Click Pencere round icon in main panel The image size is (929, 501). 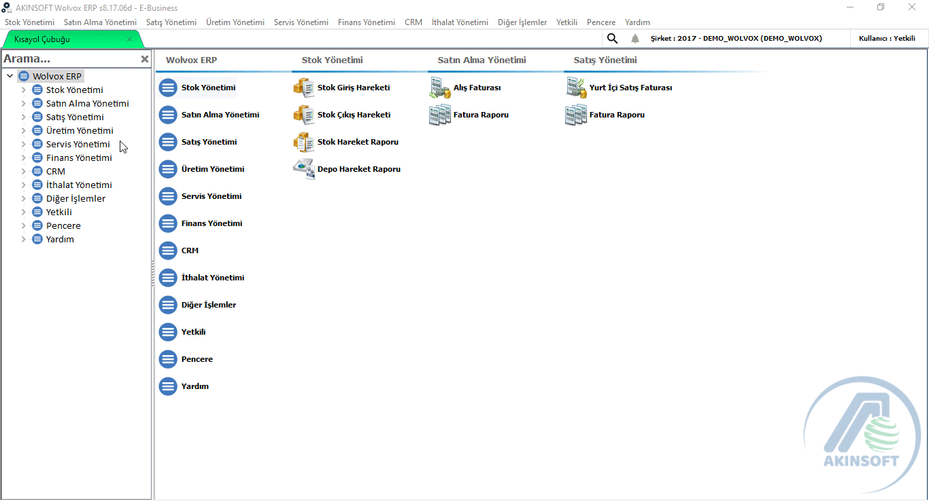point(168,359)
